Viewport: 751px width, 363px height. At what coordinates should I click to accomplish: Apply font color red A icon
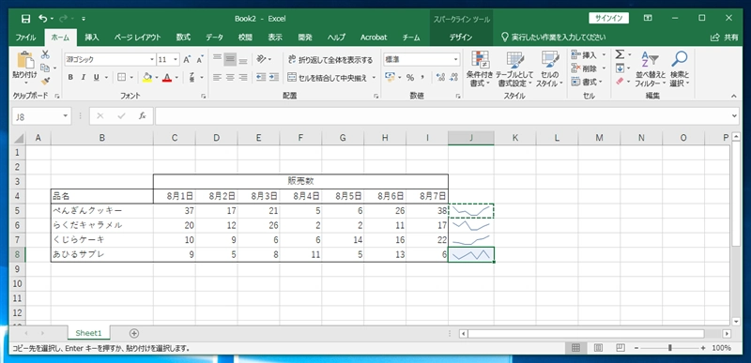pyautogui.click(x=167, y=77)
